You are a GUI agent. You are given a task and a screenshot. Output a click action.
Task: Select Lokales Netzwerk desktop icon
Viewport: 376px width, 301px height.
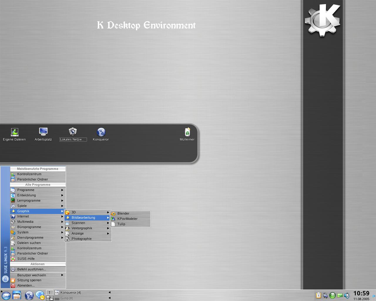point(73,135)
